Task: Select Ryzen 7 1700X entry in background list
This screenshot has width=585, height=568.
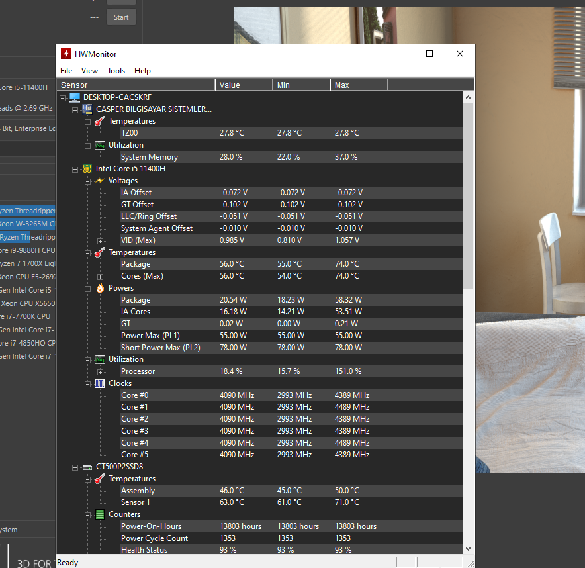Action: click(x=28, y=263)
